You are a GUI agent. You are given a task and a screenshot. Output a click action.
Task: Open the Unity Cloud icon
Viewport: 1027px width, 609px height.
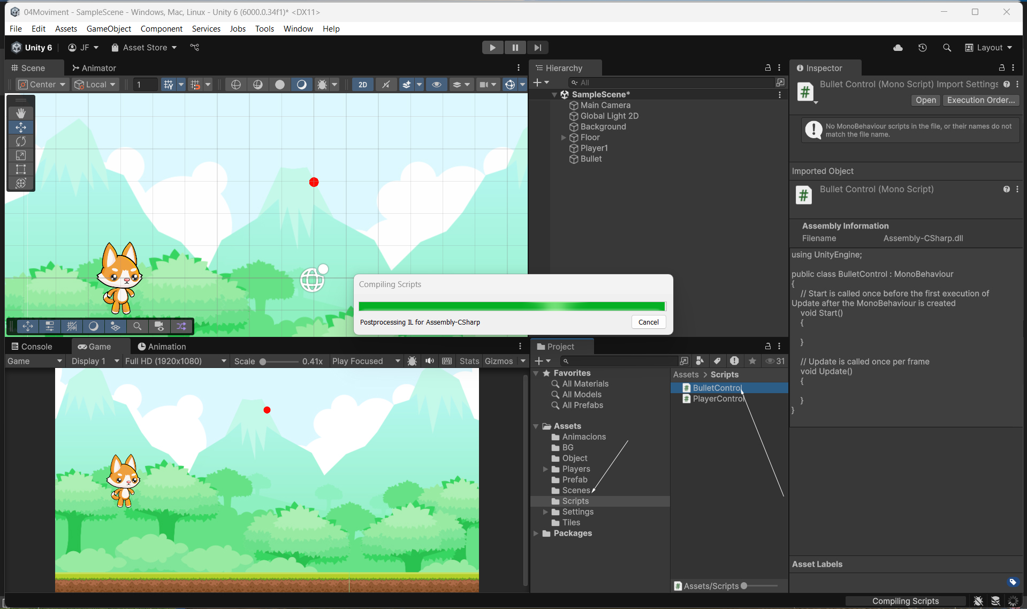[x=898, y=48]
